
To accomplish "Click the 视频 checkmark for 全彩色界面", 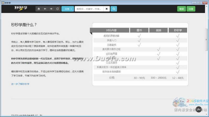I will pyautogui.click(x=159, y=54).
